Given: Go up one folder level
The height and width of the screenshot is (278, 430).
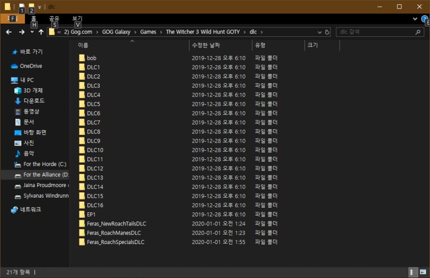Looking at the screenshot, I should 41,32.
